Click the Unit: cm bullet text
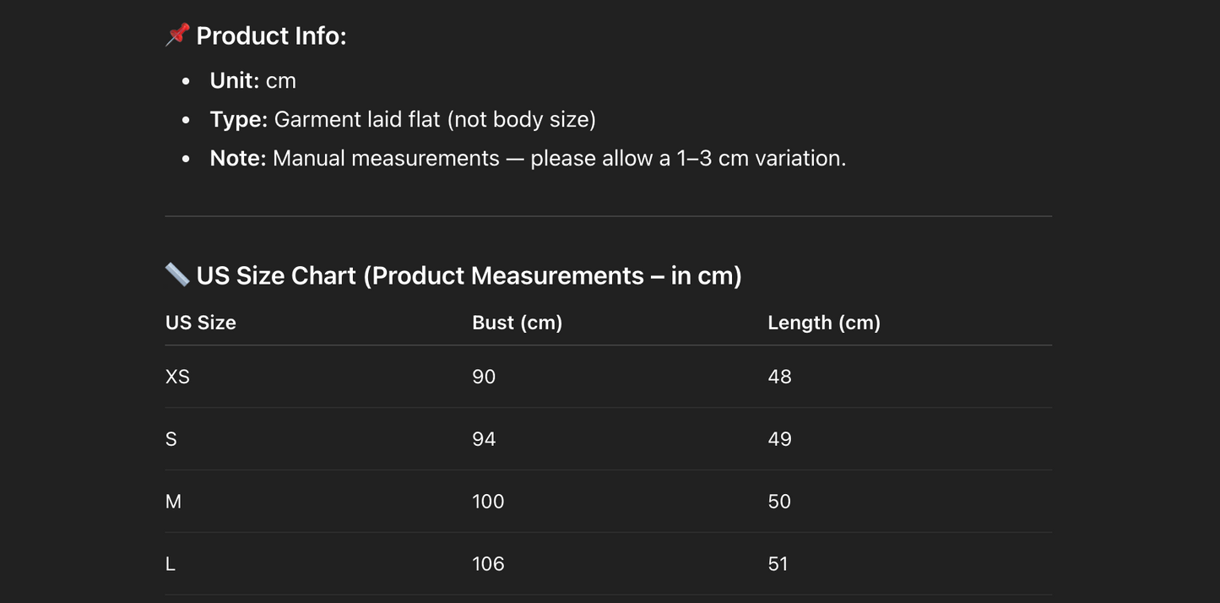1220x603 pixels. click(252, 81)
